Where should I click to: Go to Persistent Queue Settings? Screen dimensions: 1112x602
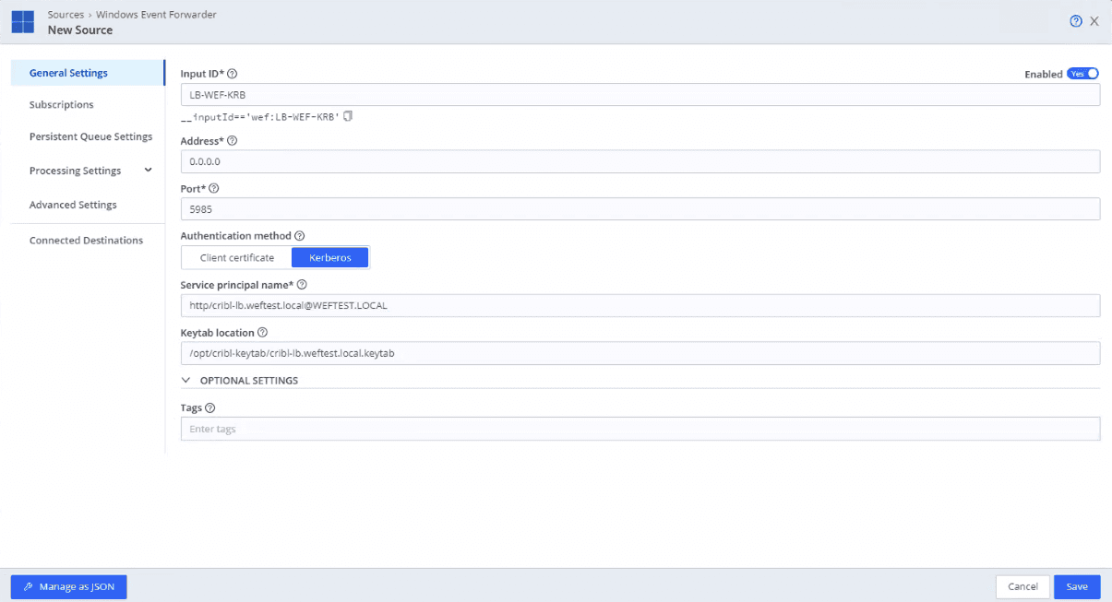point(90,136)
